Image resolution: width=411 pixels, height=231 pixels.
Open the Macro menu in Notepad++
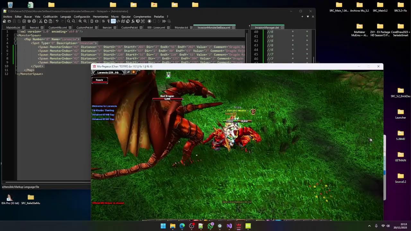[x=115, y=17]
